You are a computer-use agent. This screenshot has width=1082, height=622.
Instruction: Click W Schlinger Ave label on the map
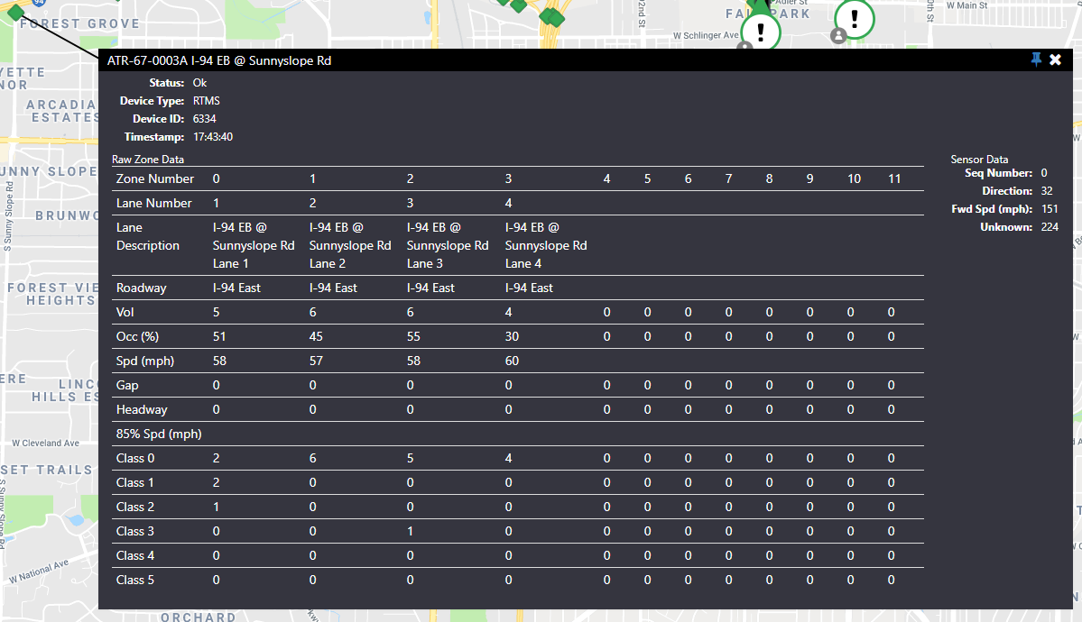706,35
